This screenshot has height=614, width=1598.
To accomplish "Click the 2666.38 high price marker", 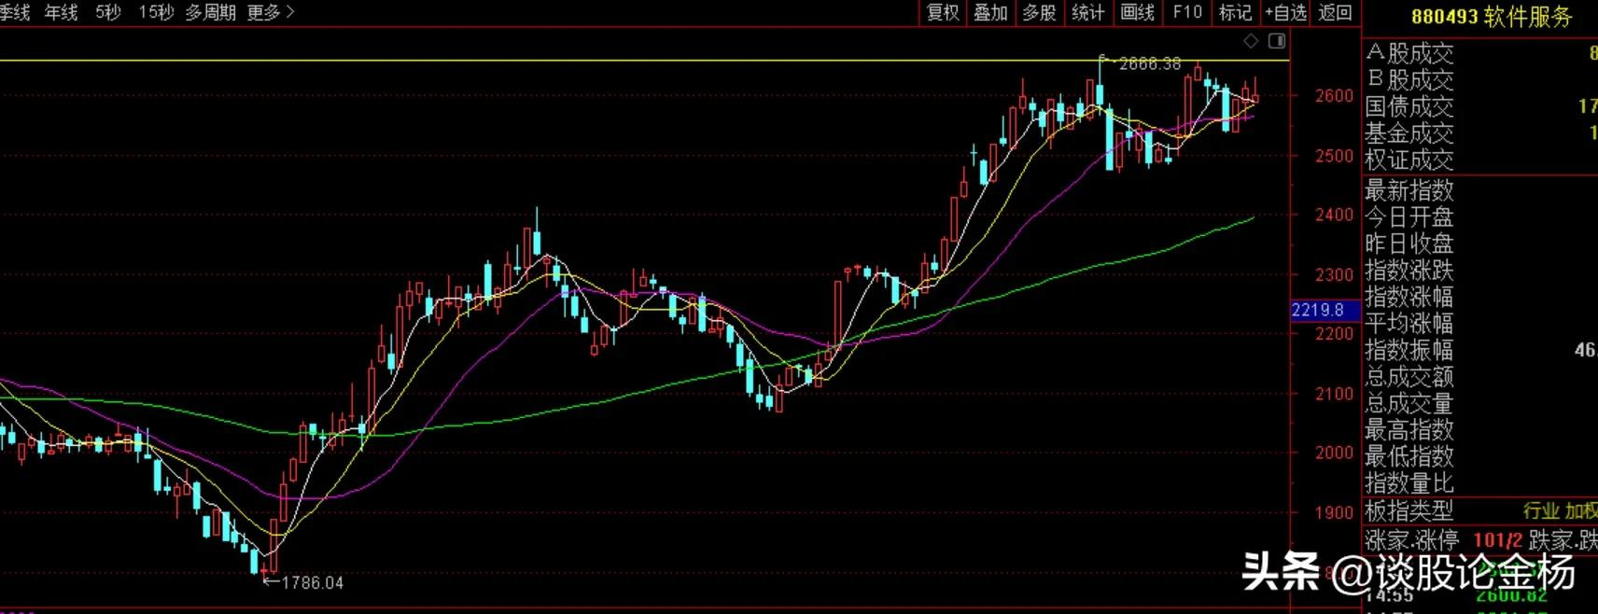I will pos(1149,63).
